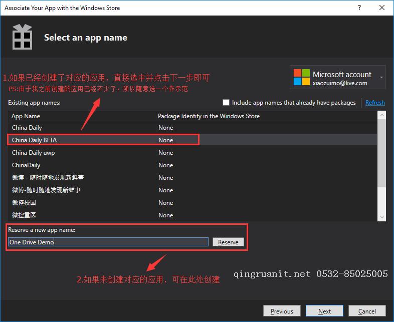394x322 pixels.
Task: Click the Reserve button
Action: 228,242
